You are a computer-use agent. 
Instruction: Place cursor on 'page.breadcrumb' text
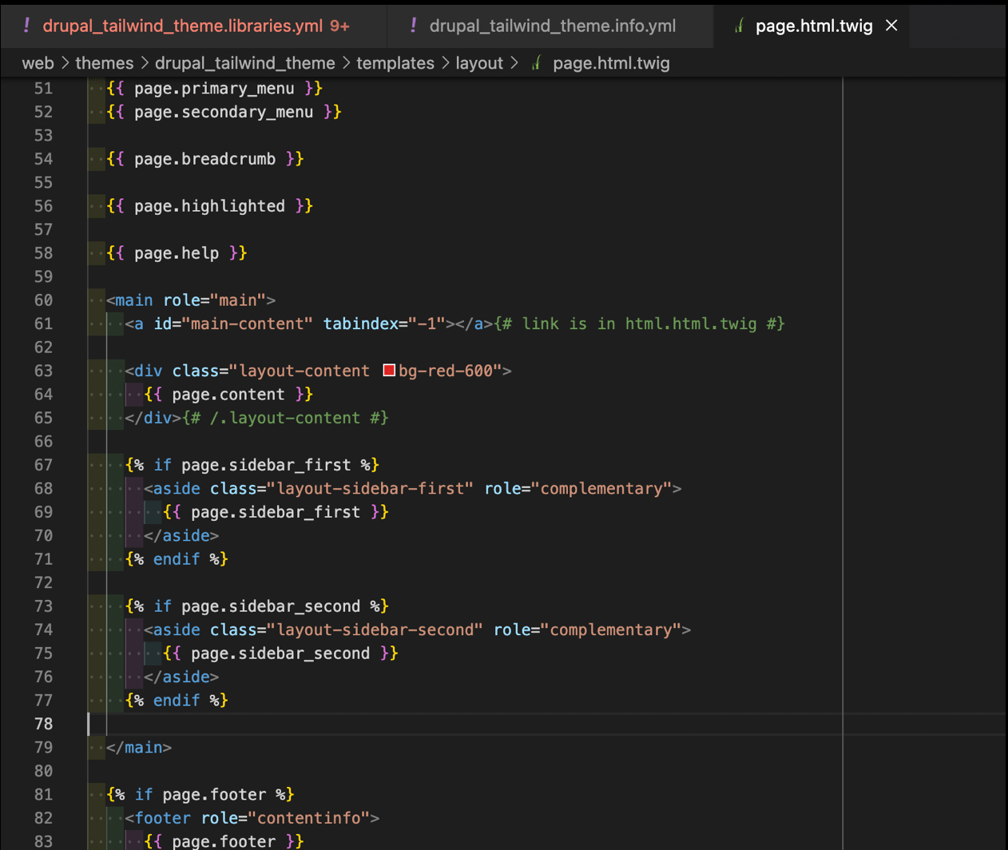[204, 159]
